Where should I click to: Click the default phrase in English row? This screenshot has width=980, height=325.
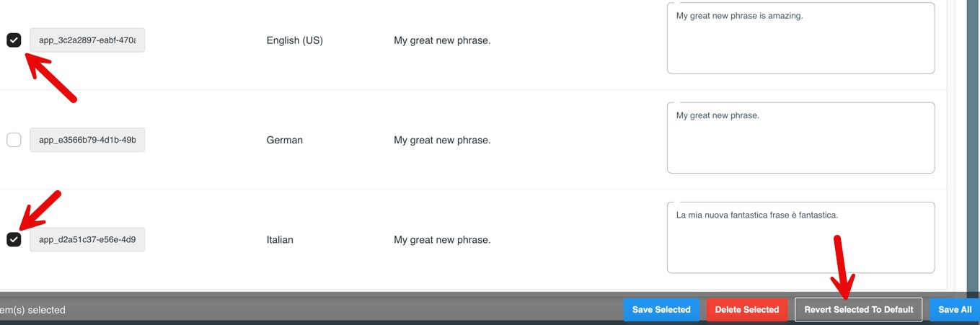(441, 40)
